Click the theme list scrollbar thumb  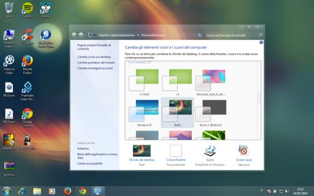tap(259, 97)
